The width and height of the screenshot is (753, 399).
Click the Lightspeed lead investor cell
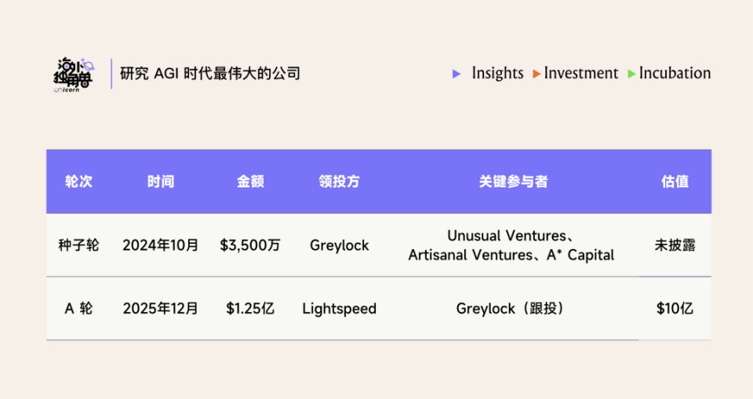[339, 309]
